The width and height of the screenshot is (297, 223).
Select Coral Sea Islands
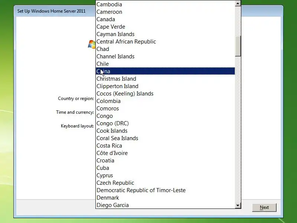(x=165, y=138)
